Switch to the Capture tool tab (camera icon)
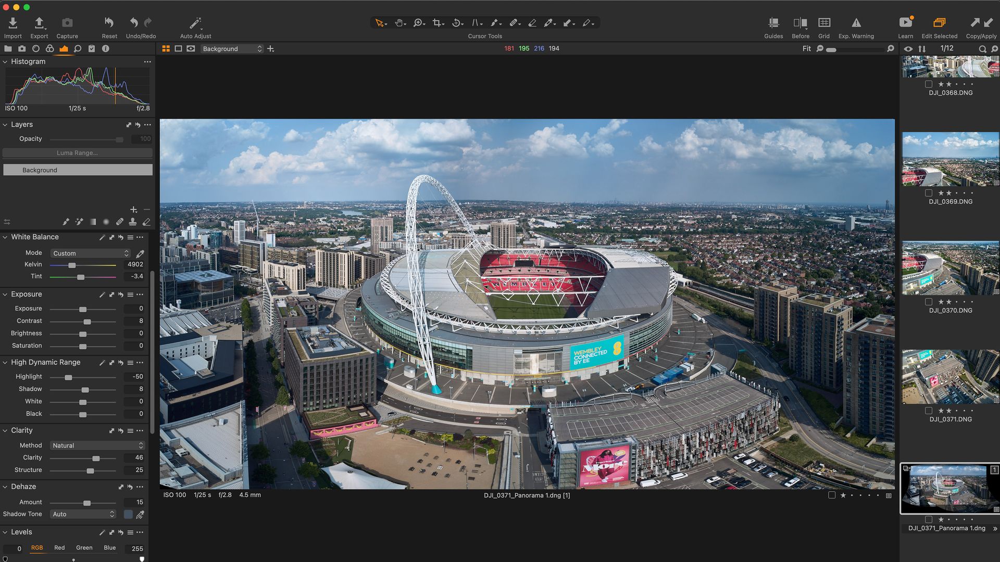Viewport: 1000px width, 562px height. tap(22, 48)
